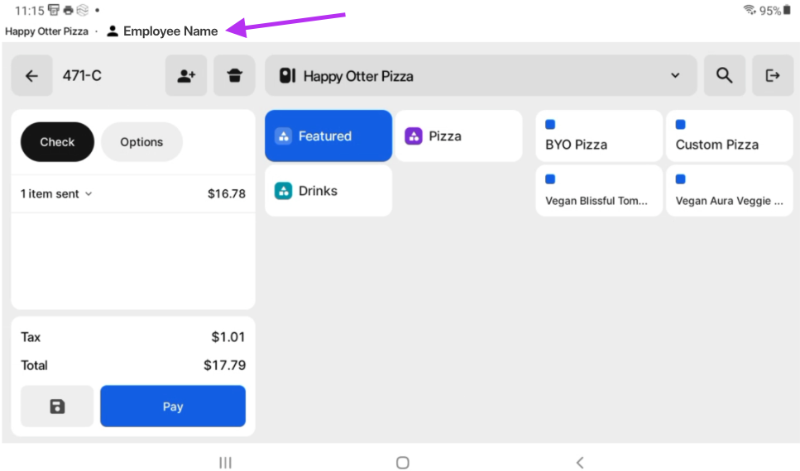The image size is (800, 471).
Task: Click the logout exit icon
Action: [x=773, y=76]
